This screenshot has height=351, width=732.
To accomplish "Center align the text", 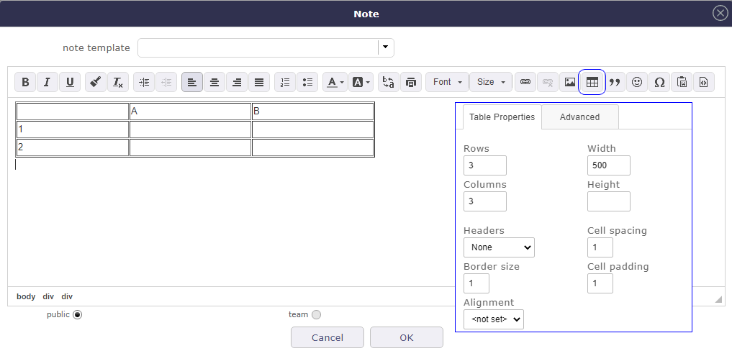I will 214,82.
